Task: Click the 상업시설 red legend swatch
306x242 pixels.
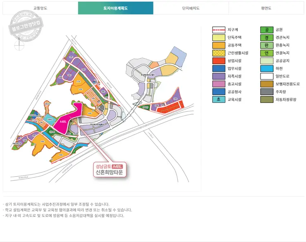Action: 219,61
